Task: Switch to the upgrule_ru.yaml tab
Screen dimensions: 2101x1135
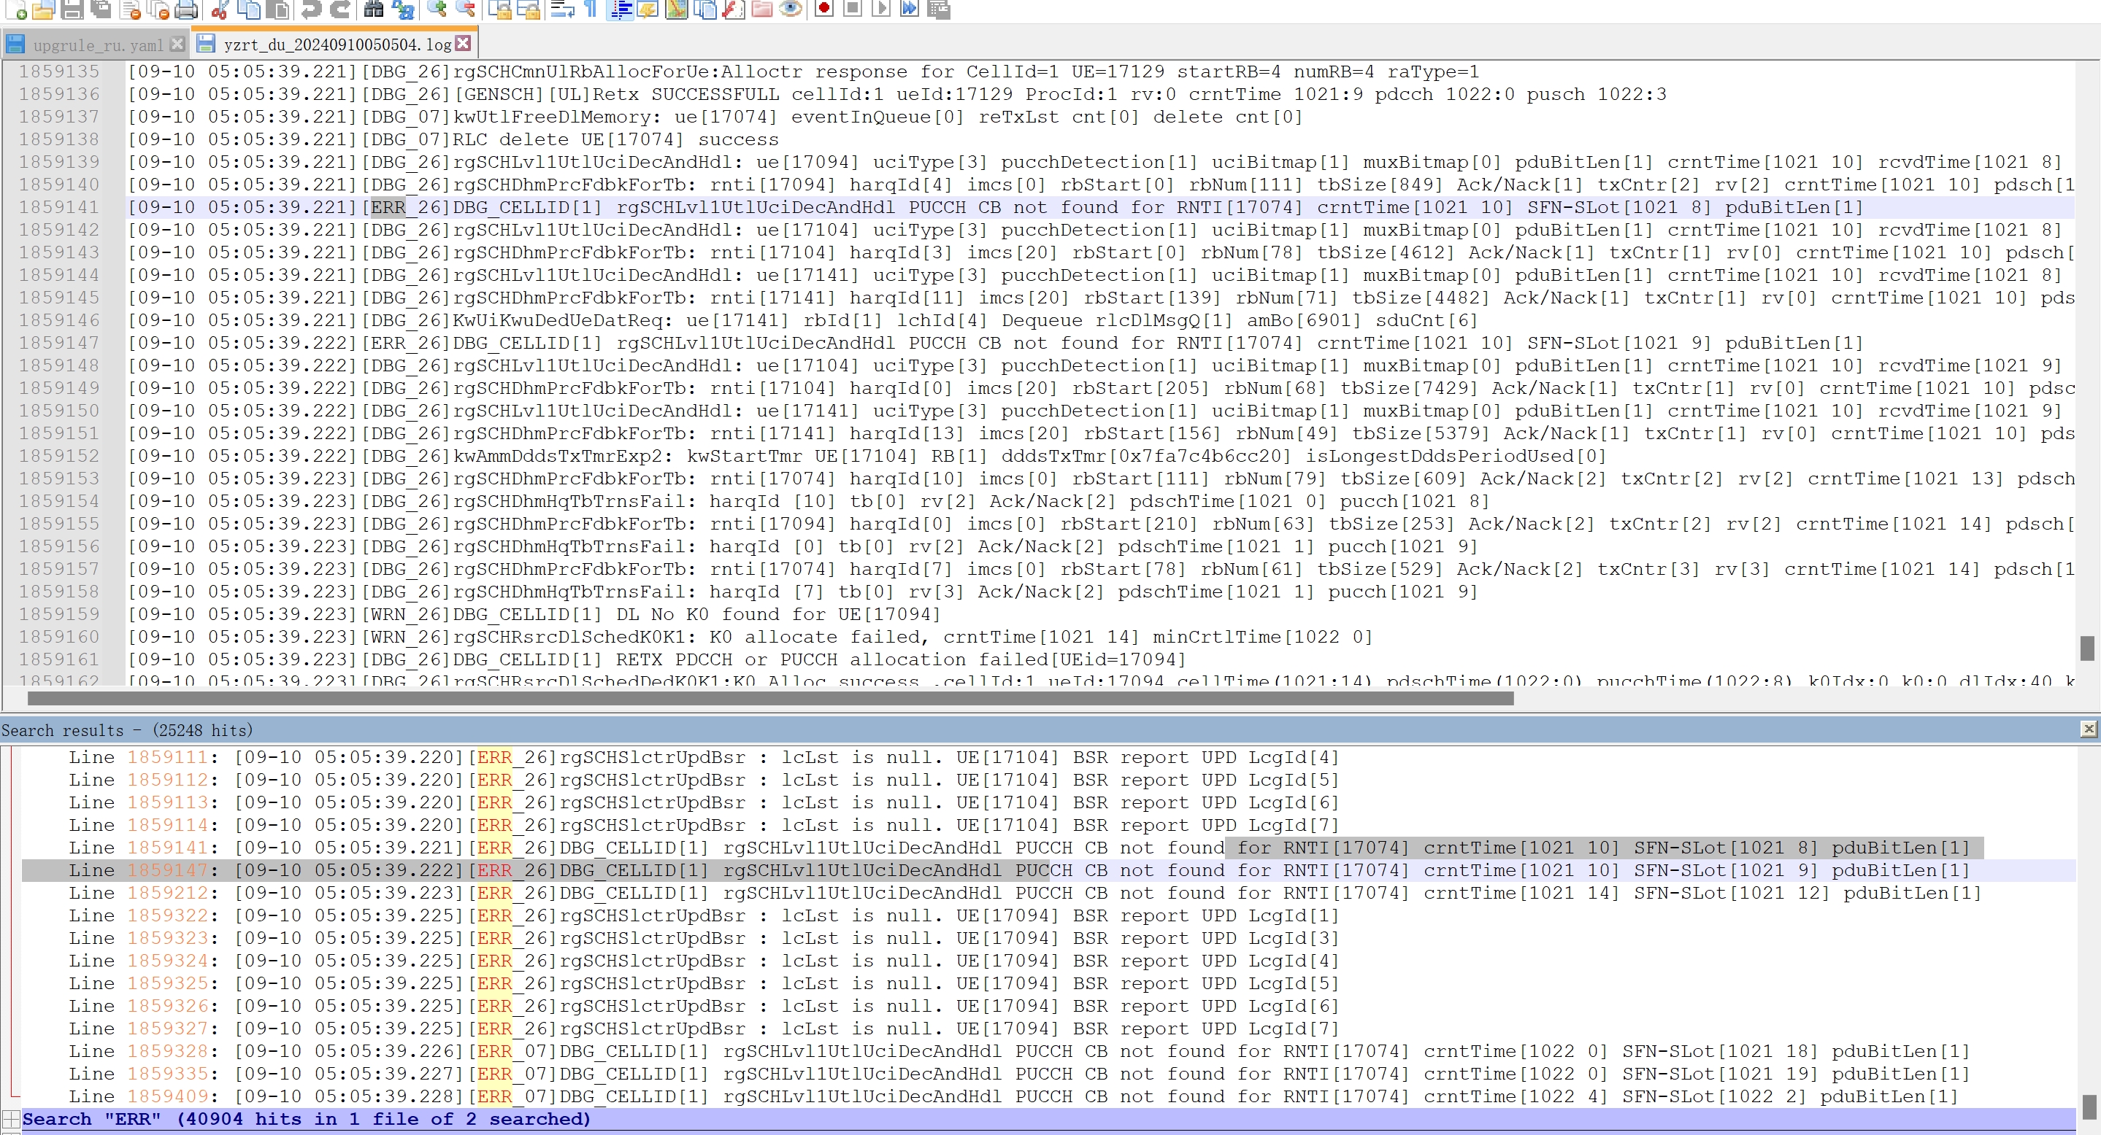Action: pyautogui.click(x=98, y=44)
